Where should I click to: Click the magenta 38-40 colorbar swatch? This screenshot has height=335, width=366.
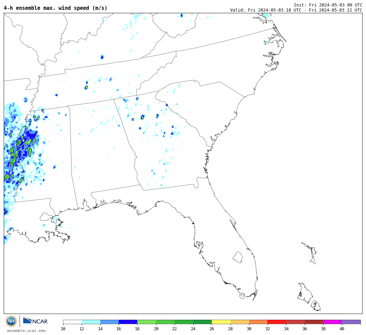point(333,322)
